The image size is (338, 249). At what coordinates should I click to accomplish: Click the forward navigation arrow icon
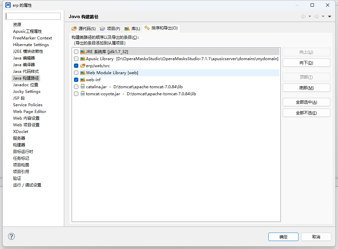click(317, 16)
